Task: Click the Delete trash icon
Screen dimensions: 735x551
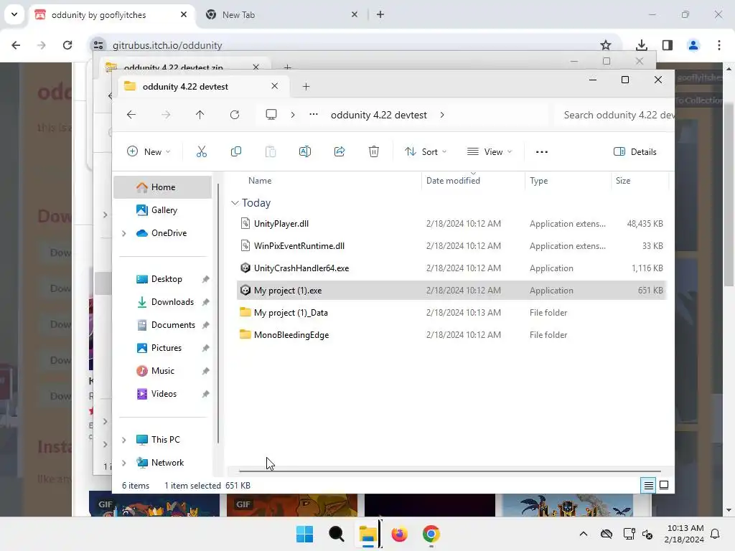Action: tap(373, 152)
